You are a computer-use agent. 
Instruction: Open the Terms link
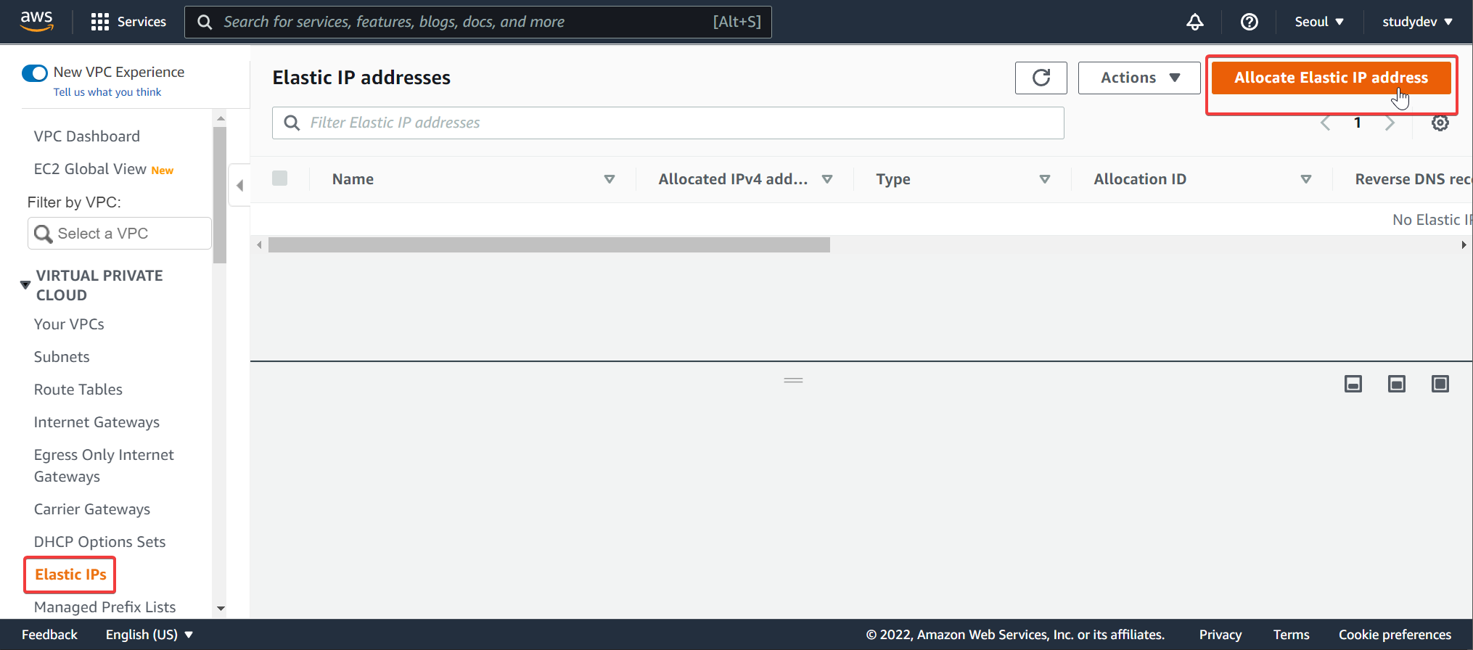pyautogui.click(x=1291, y=635)
